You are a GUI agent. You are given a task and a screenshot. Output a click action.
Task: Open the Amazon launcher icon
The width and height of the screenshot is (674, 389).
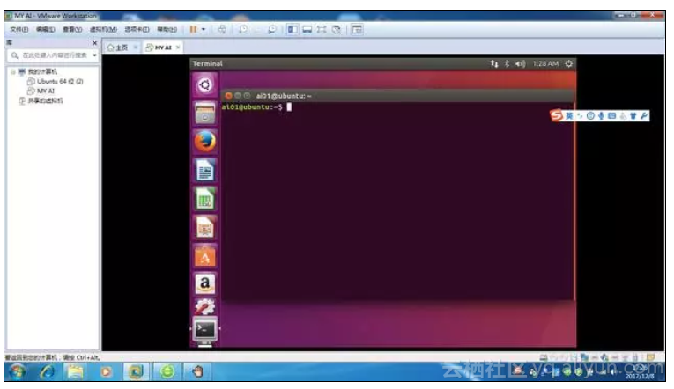205,283
